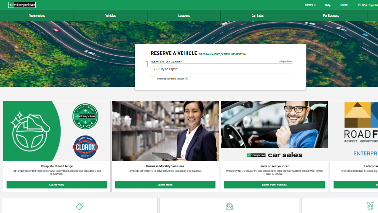Click the "Complete Clean Pledge" card title
This screenshot has height=213, width=378.
coord(57,166)
